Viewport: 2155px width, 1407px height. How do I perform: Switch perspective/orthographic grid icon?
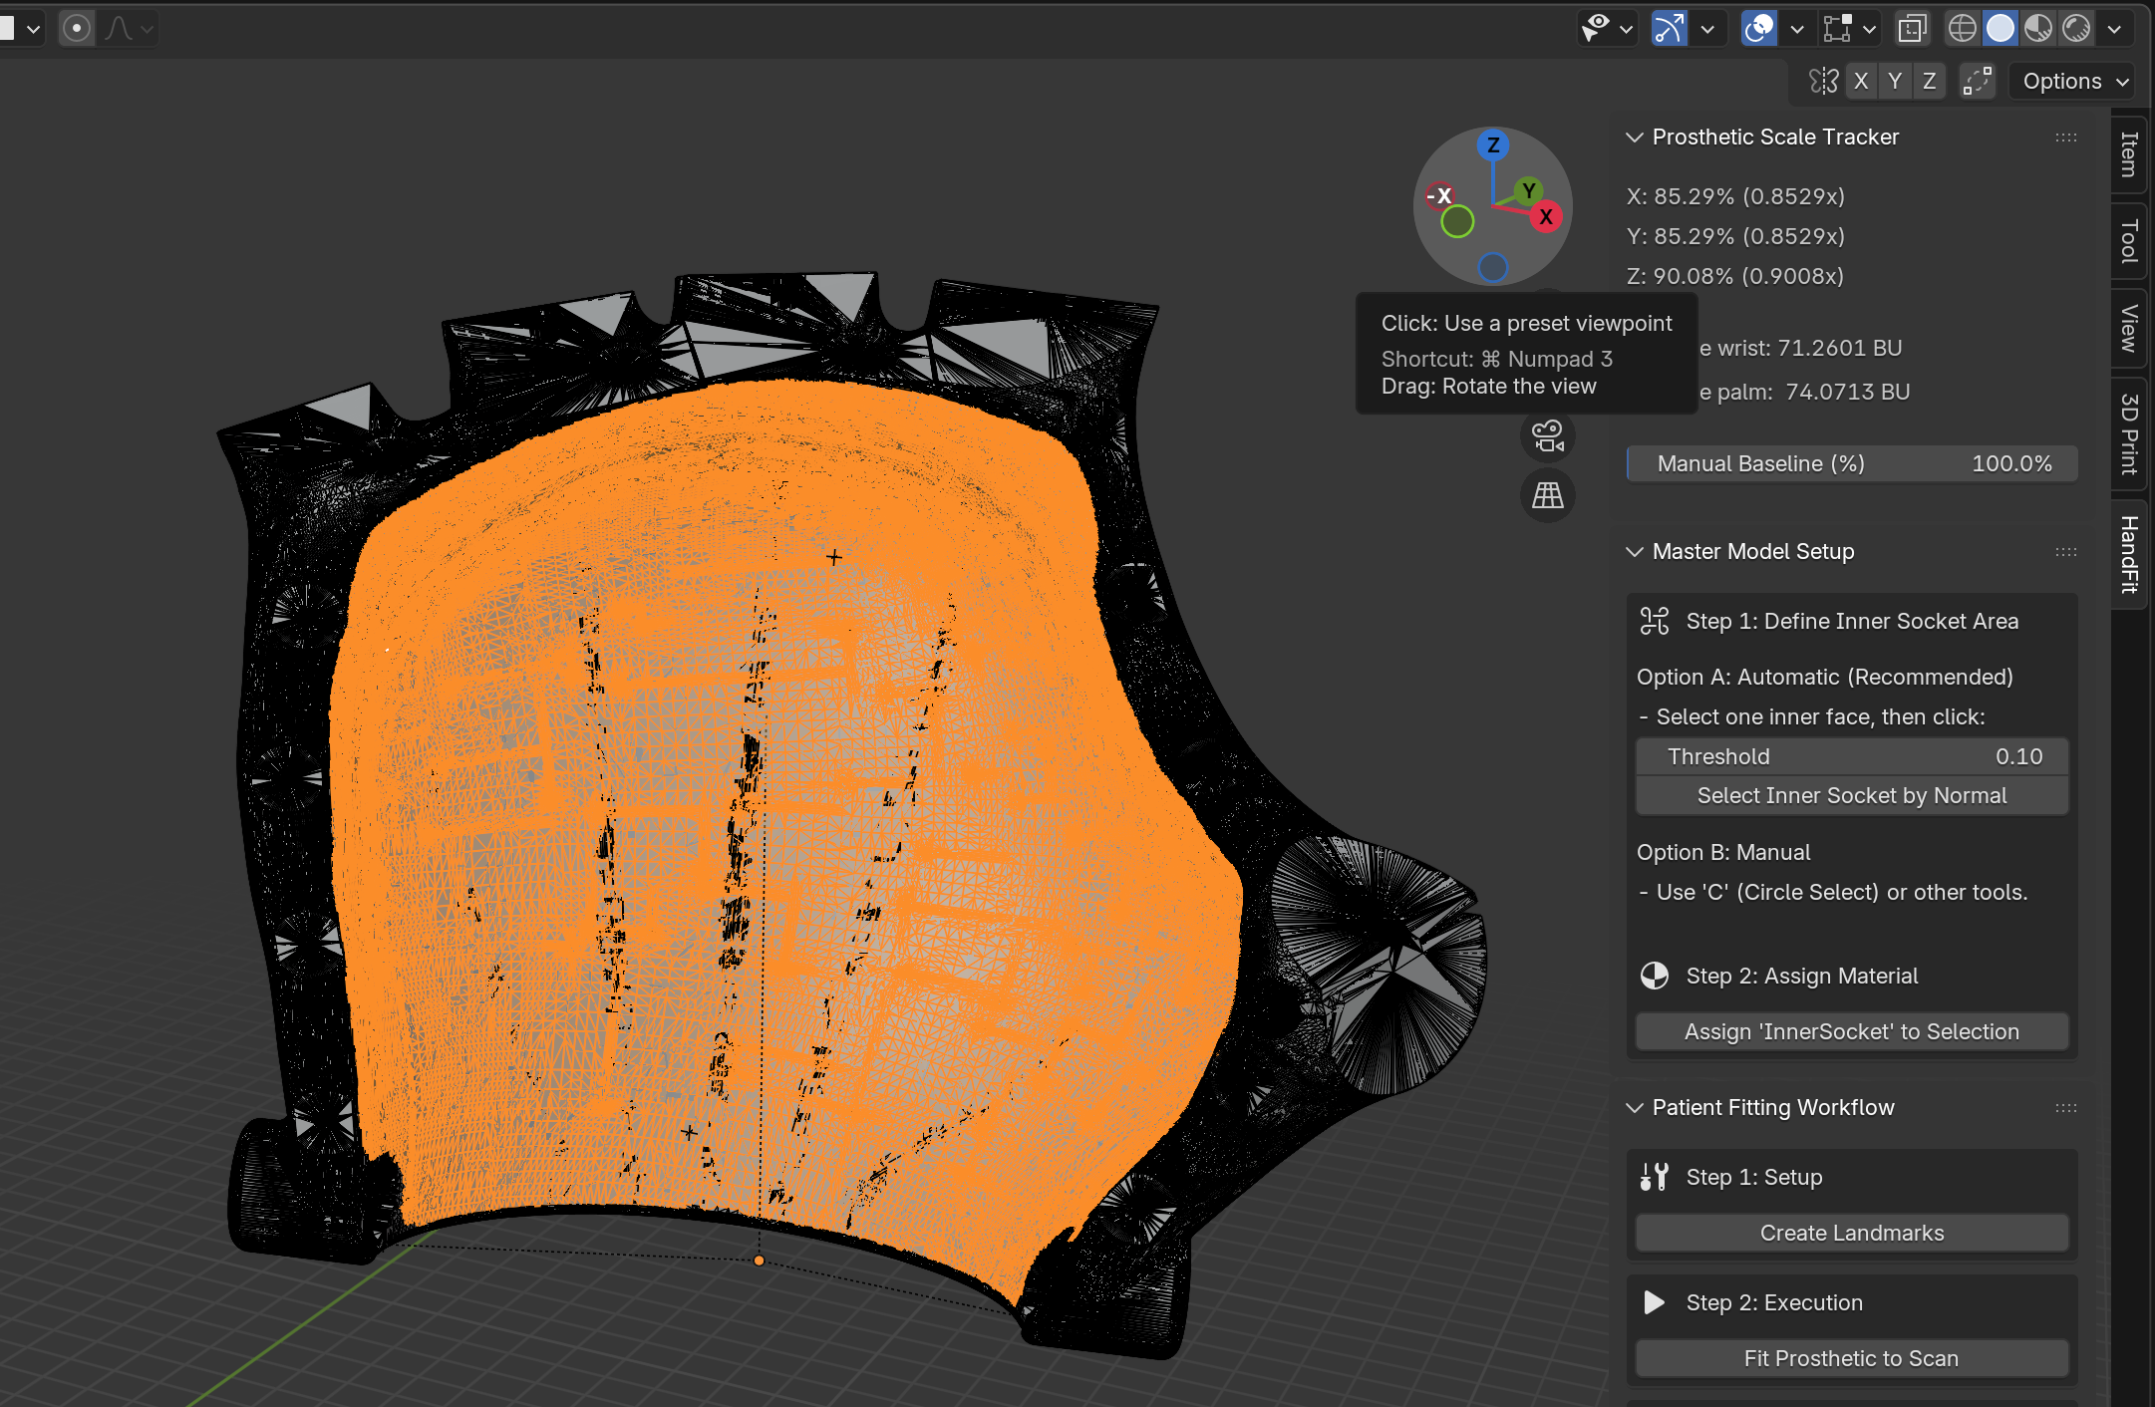pyautogui.click(x=1548, y=495)
